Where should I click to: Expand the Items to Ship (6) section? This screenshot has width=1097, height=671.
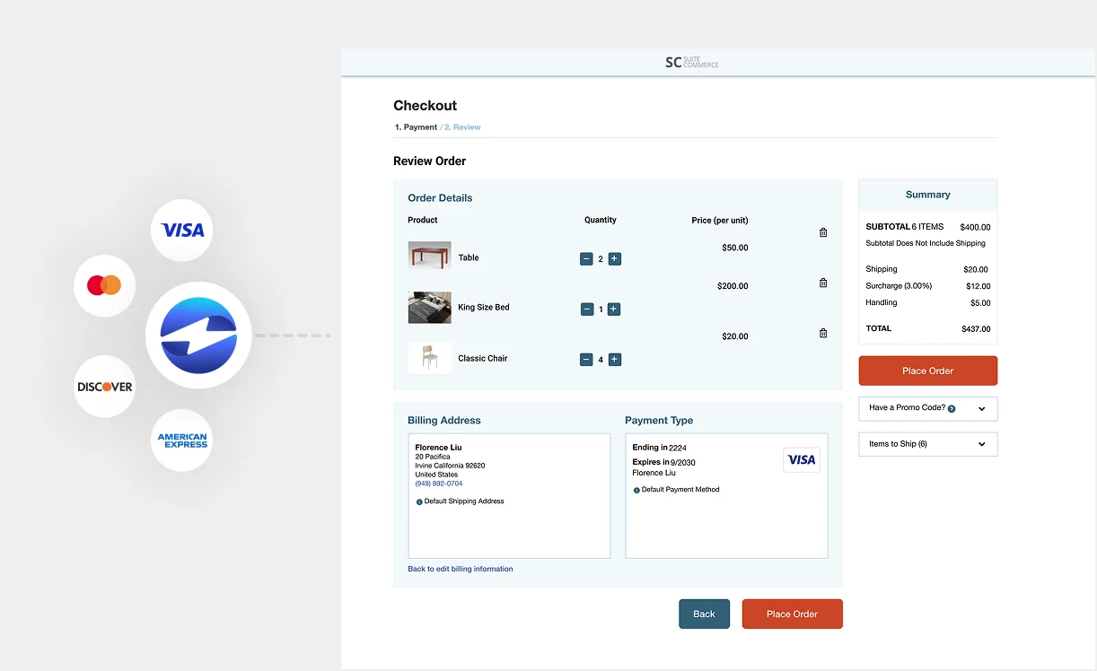pos(927,444)
